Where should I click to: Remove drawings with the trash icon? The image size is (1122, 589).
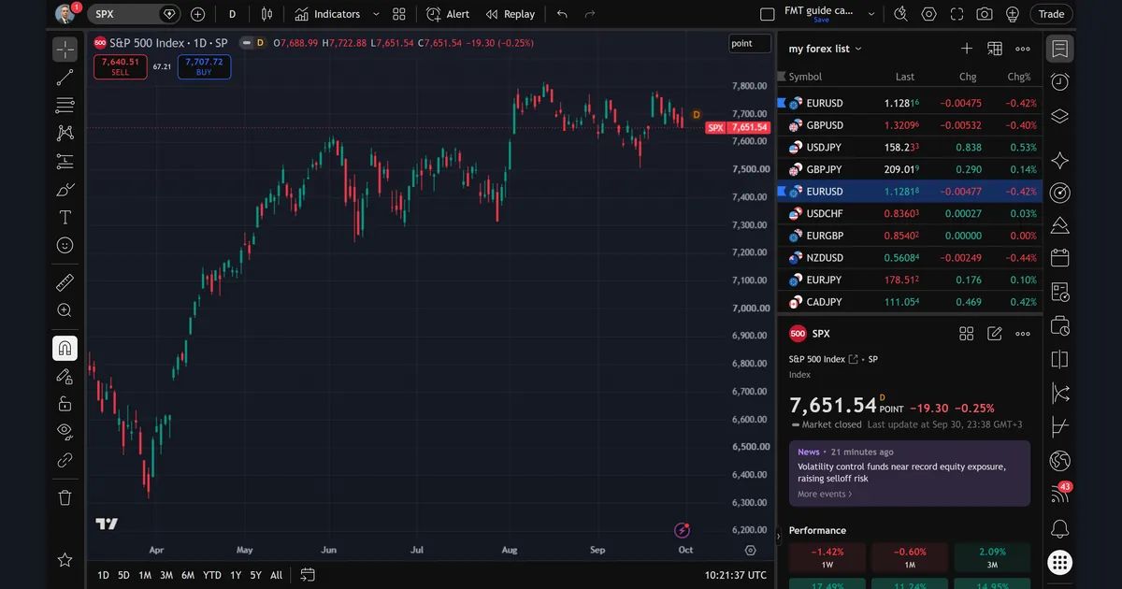pyautogui.click(x=65, y=497)
